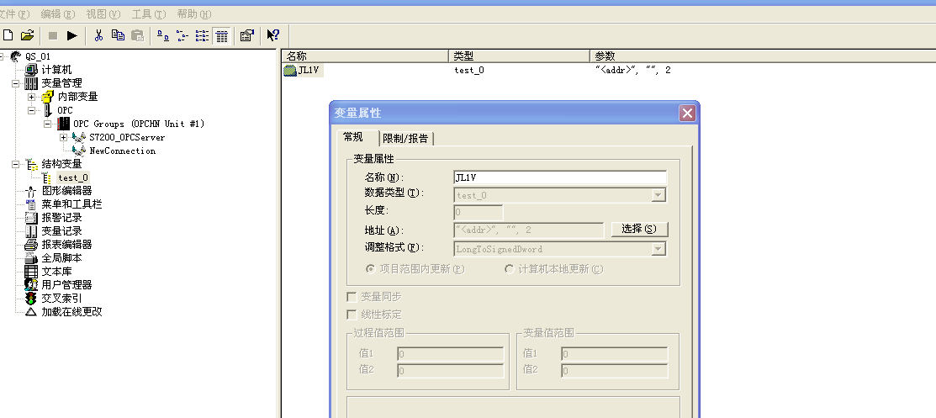Viewport: 936px width, 418px height.
Task: Expand the 内部变量 node
Action: coord(31,97)
